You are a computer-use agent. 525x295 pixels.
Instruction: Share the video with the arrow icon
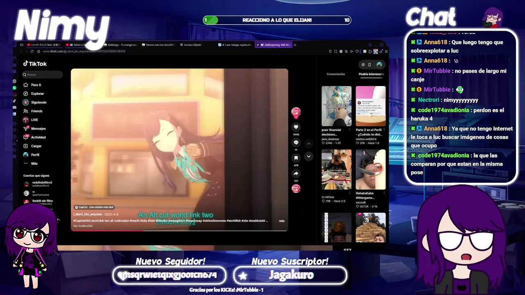(296, 173)
